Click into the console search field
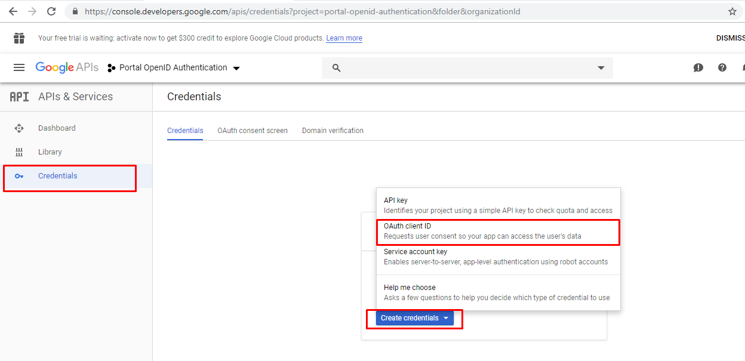Screen dimensions: 745x361 click(x=467, y=68)
